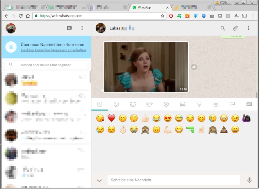The height and width of the screenshot is (189, 259).
Task: Insert the winking face emoji
Action: pyautogui.click(x=235, y=118)
